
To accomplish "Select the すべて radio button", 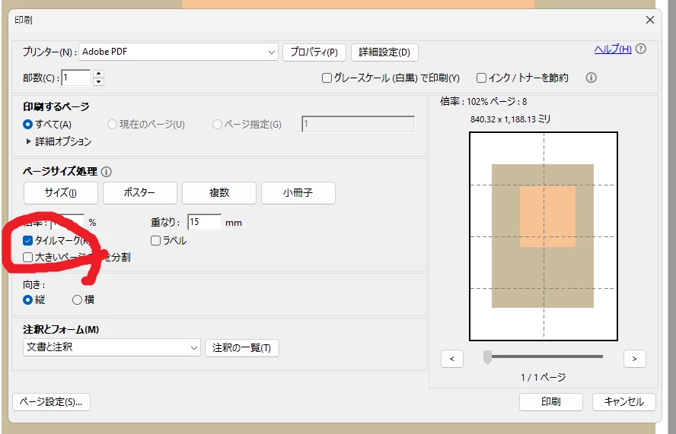I will 27,125.
